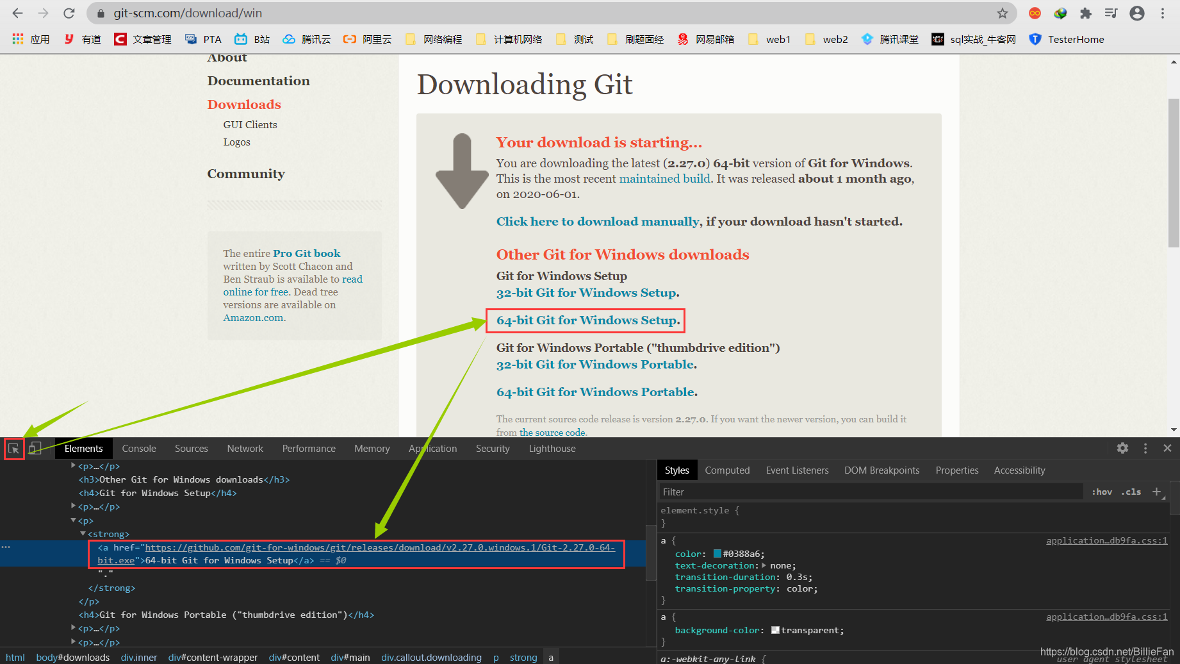1180x664 pixels.
Task: Open the 腾讯云 bookmark
Action: [x=307, y=39]
